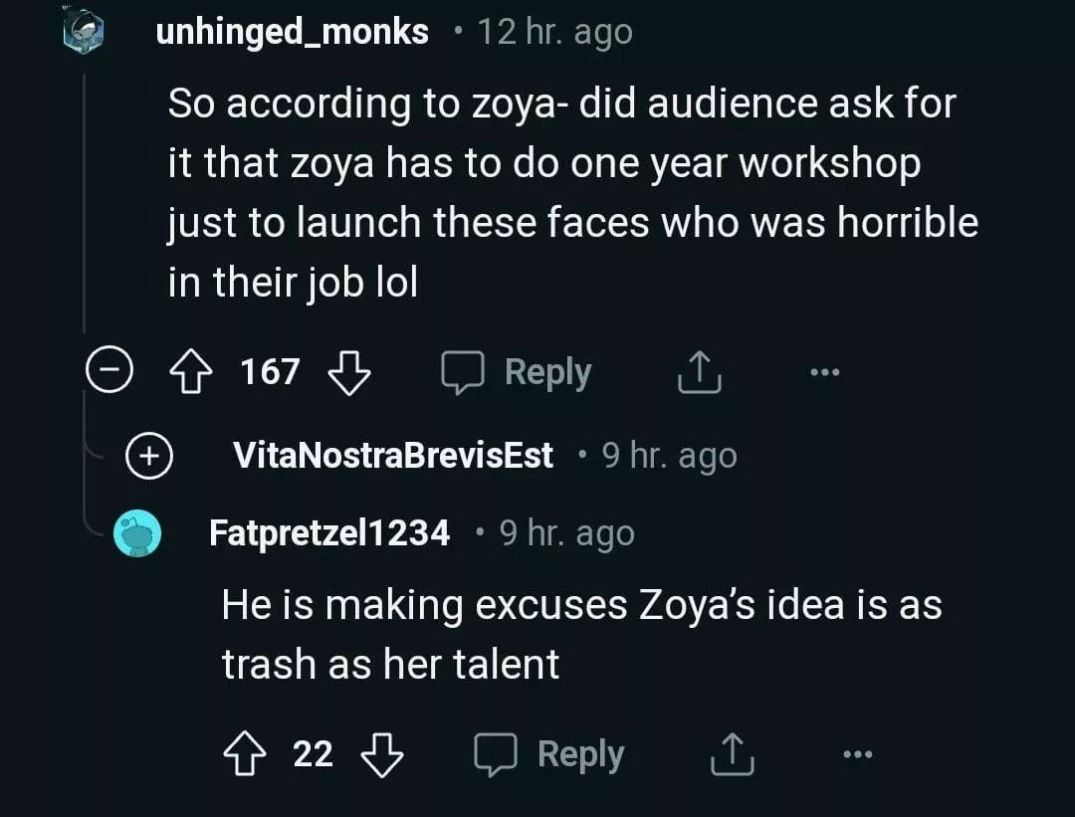1075x817 pixels.
Task: Open the Fatpretzel1234 user profile
Action: (329, 533)
